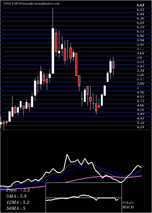Select the 4.58 price axis label
The width and height of the screenshot is (152, 213).
140,110
